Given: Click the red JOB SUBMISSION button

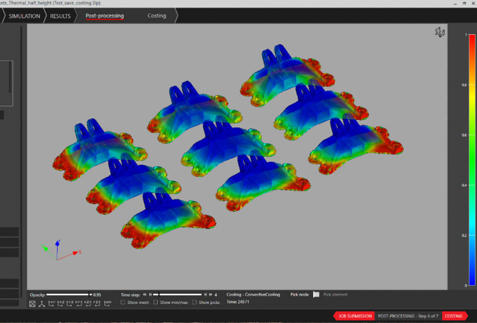Looking at the screenshot, I should (355, 316).
